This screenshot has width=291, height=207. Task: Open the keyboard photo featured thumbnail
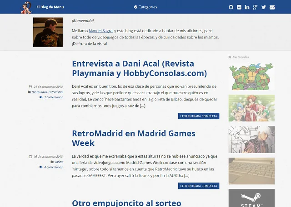251,171
